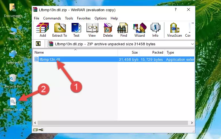221x139 pixels.
Task: Select the lfbmp13n.dll desktop file
Action: pyautogui.click(x=13, y=105)
